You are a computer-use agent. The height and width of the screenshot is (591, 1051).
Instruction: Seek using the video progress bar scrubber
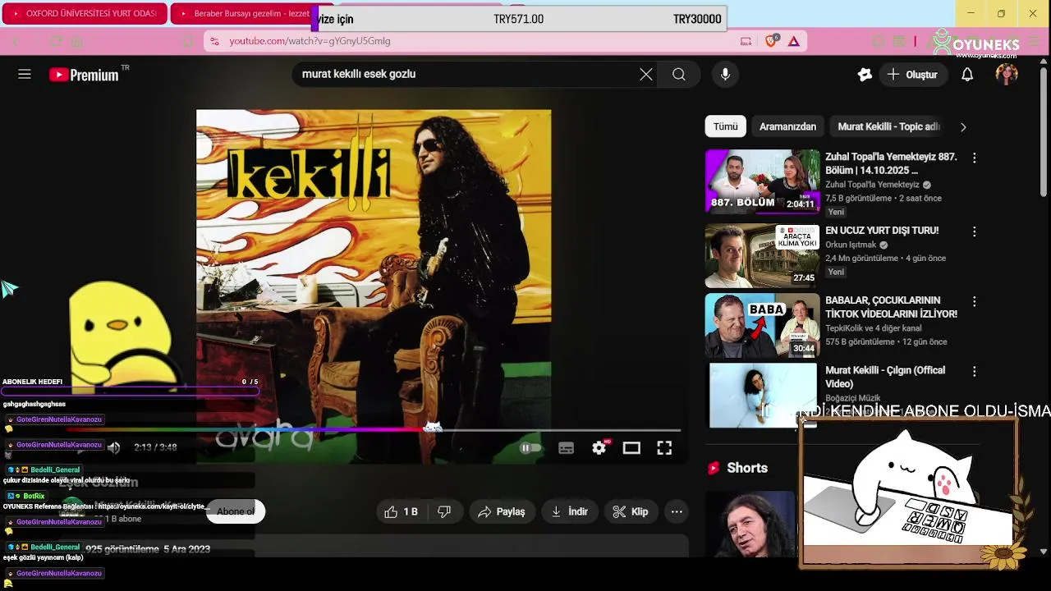[x=433, y=428]
